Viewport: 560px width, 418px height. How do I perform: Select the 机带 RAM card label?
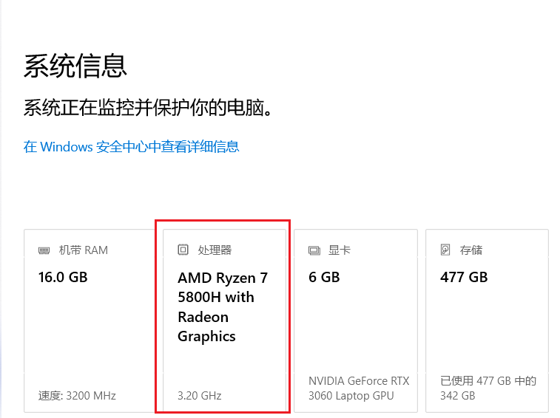(83, 250)
